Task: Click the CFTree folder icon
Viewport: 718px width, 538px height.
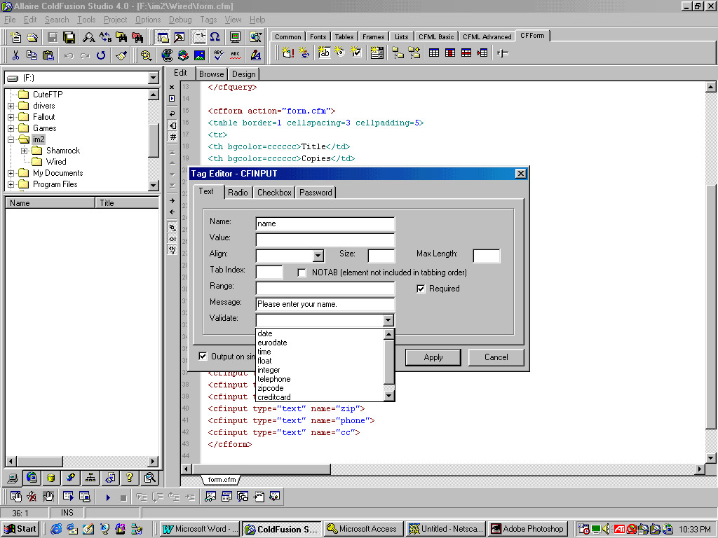Action: coord(398,53)
